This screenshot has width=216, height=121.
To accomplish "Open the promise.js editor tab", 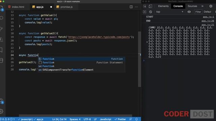I will (66, 7).
